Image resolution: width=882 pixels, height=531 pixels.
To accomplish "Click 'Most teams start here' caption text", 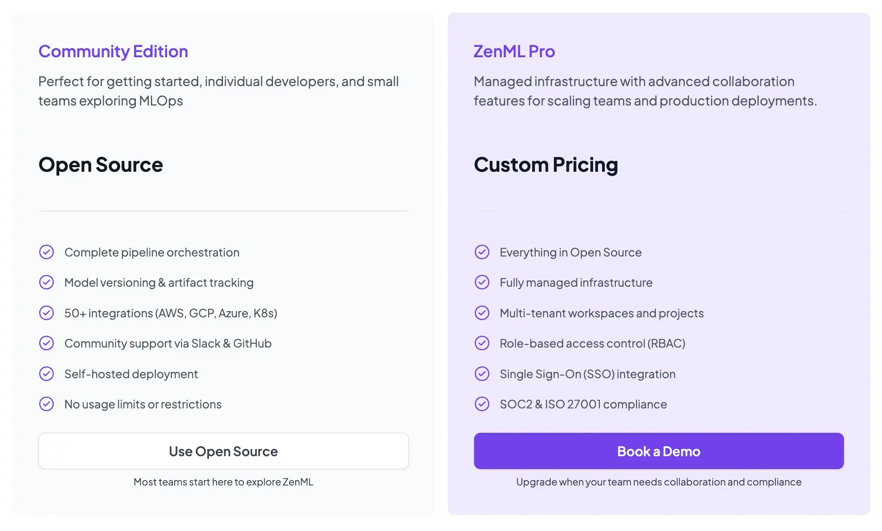I will click(x=223, y=482).
